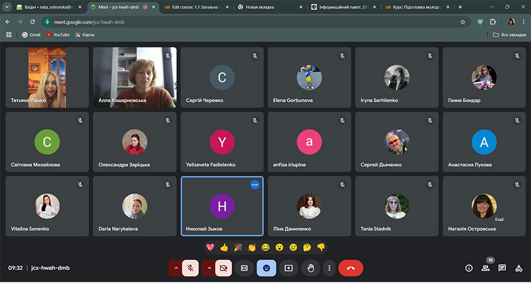The height and width of the screenshot is (283, 531).
Task: Click the Сергей Дьяченко name label
Action: point(381,164)
